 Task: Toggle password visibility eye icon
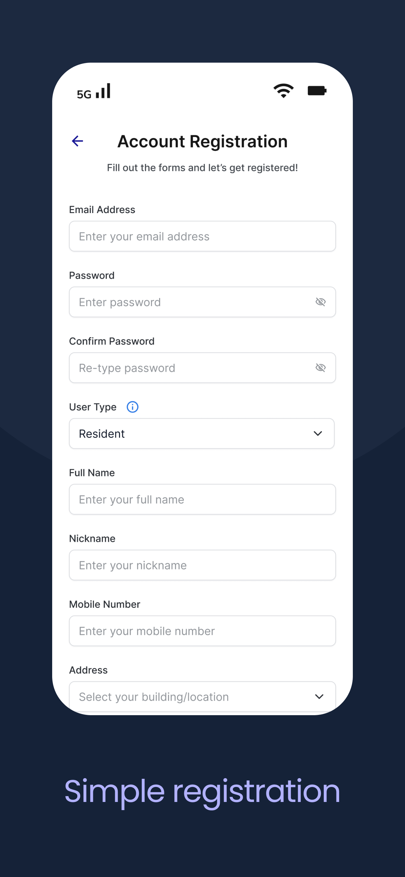tap(321, 302)
